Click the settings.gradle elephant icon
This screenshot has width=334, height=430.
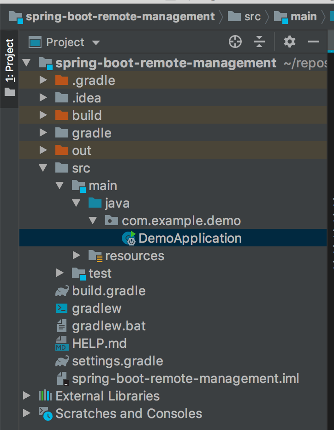62,361
